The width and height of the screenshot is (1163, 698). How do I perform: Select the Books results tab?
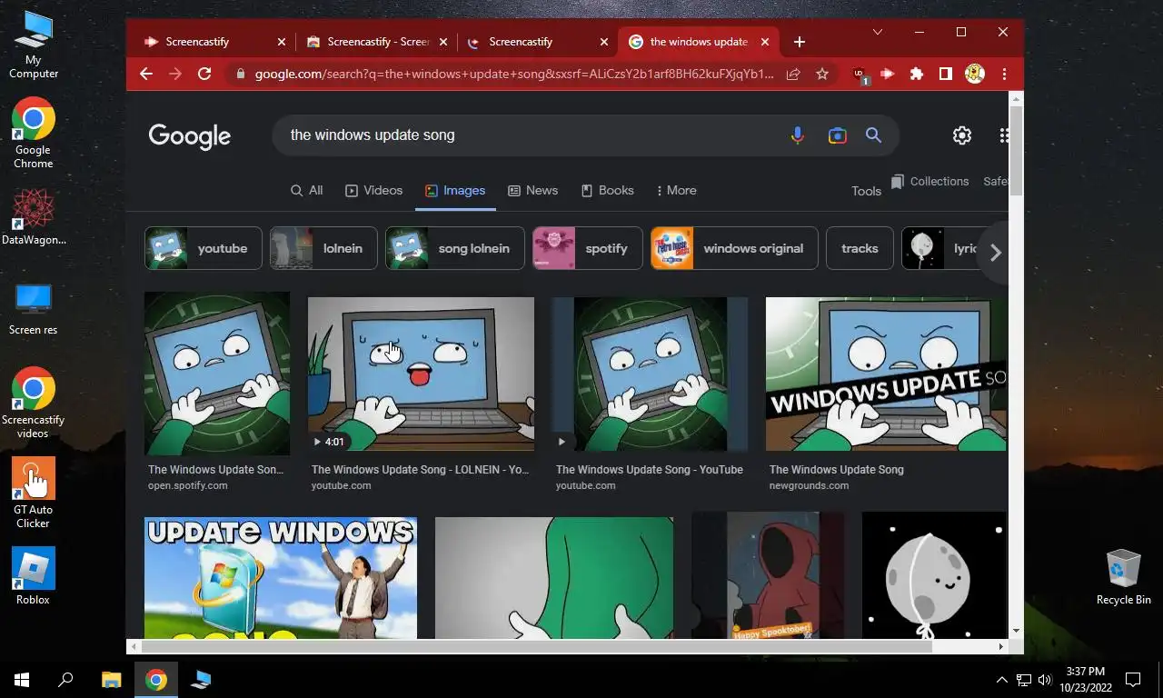coord(607,190)
